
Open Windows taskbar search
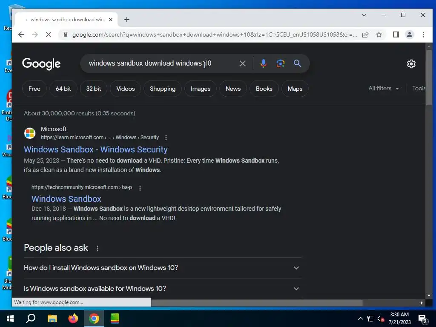31,318
